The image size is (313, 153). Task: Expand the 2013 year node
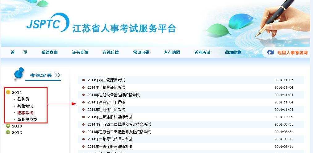click(x=8, y=126)
